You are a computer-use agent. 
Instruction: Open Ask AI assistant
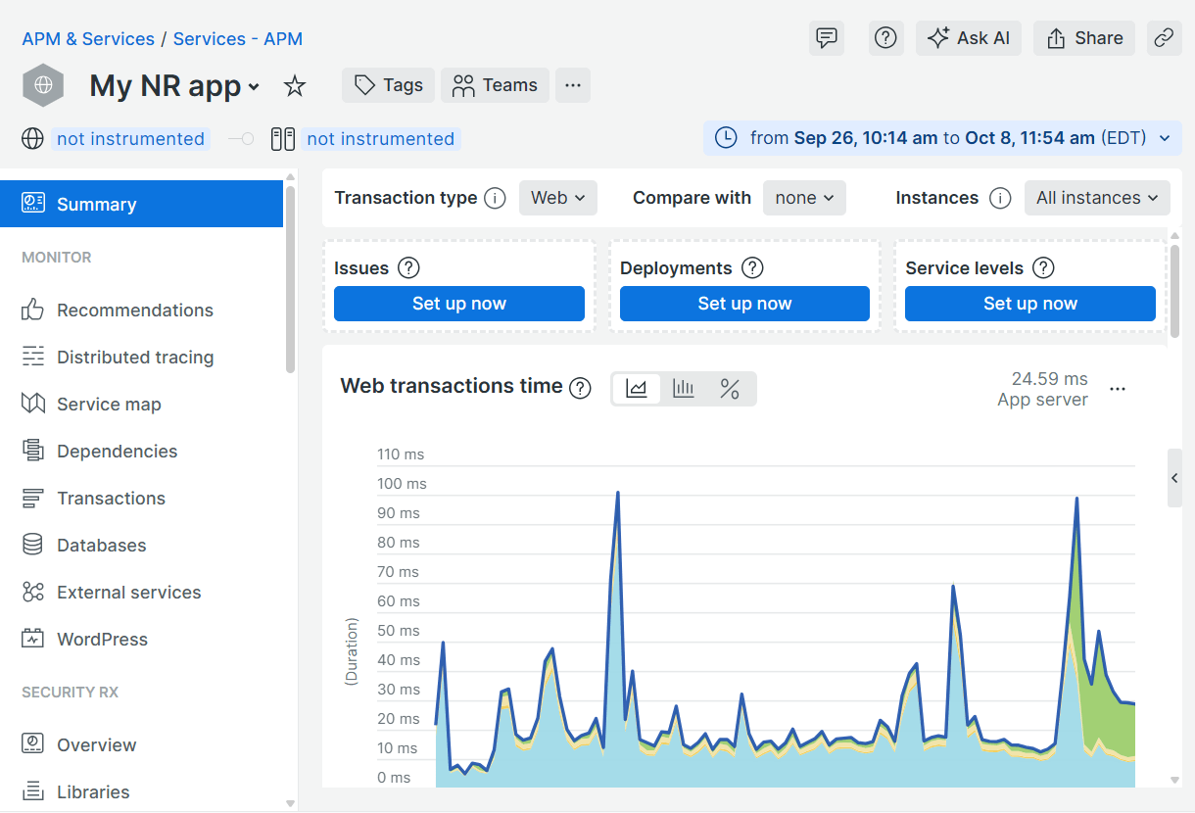(x=969, y=38)
